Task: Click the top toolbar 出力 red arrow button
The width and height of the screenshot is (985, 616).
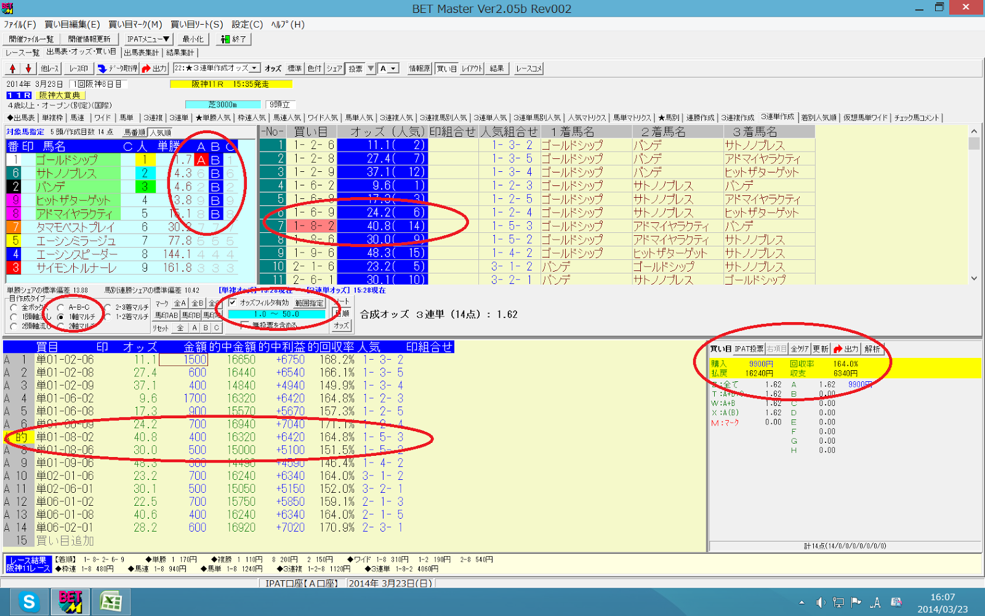Action: coord(154,68)
